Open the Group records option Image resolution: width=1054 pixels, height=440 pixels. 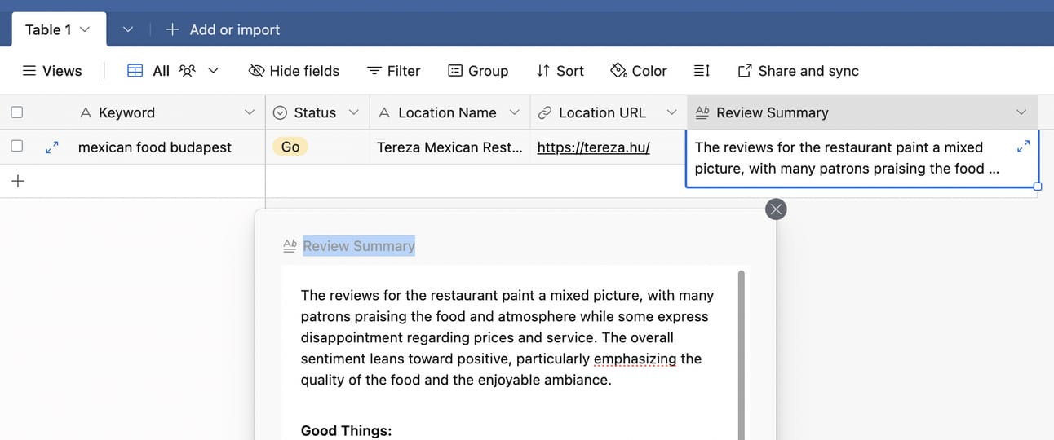[x=478, y=71]
